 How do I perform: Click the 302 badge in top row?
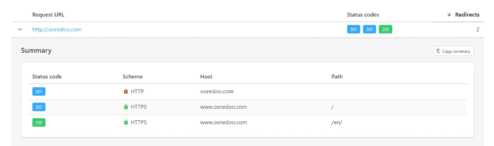[x=369, y=30]
